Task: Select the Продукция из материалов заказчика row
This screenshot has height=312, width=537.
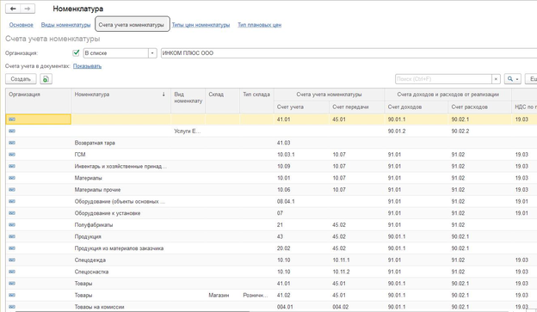Action: [x=271, y=248]
